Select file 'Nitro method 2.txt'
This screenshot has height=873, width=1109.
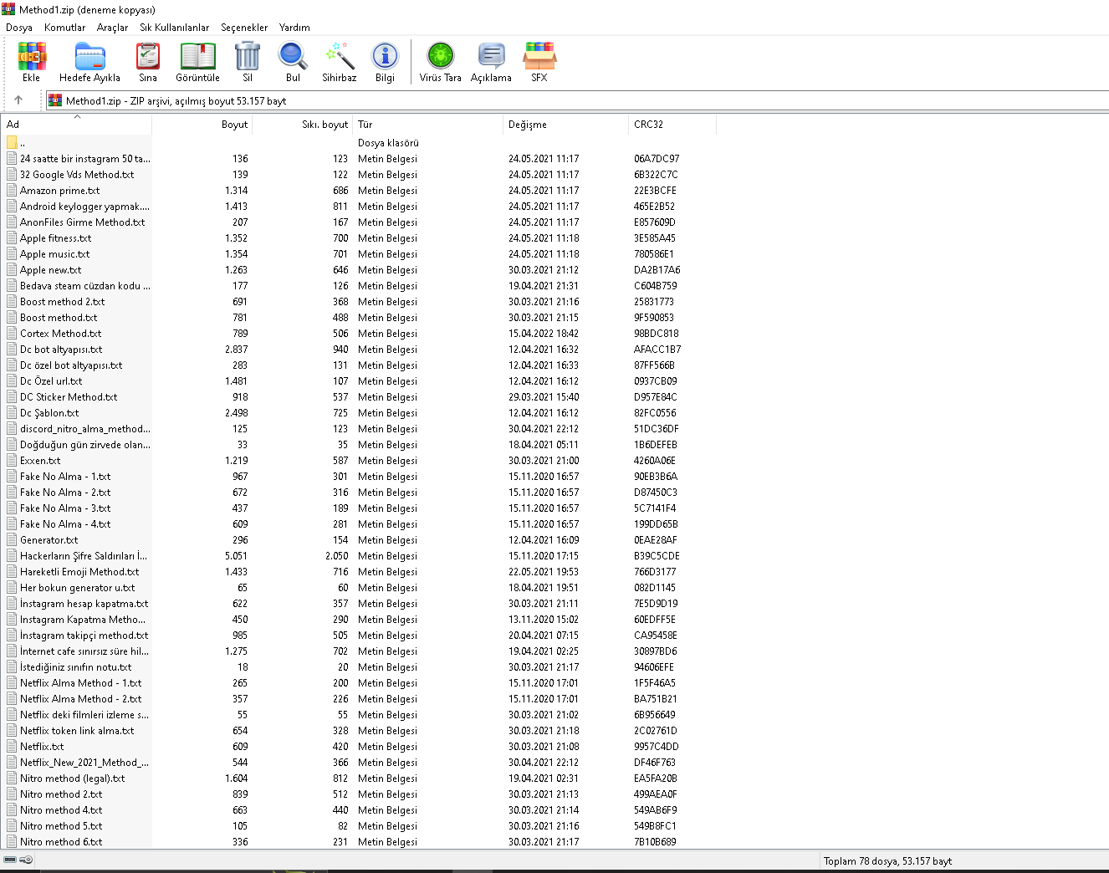pyautogui.click(x=61, y=794)
